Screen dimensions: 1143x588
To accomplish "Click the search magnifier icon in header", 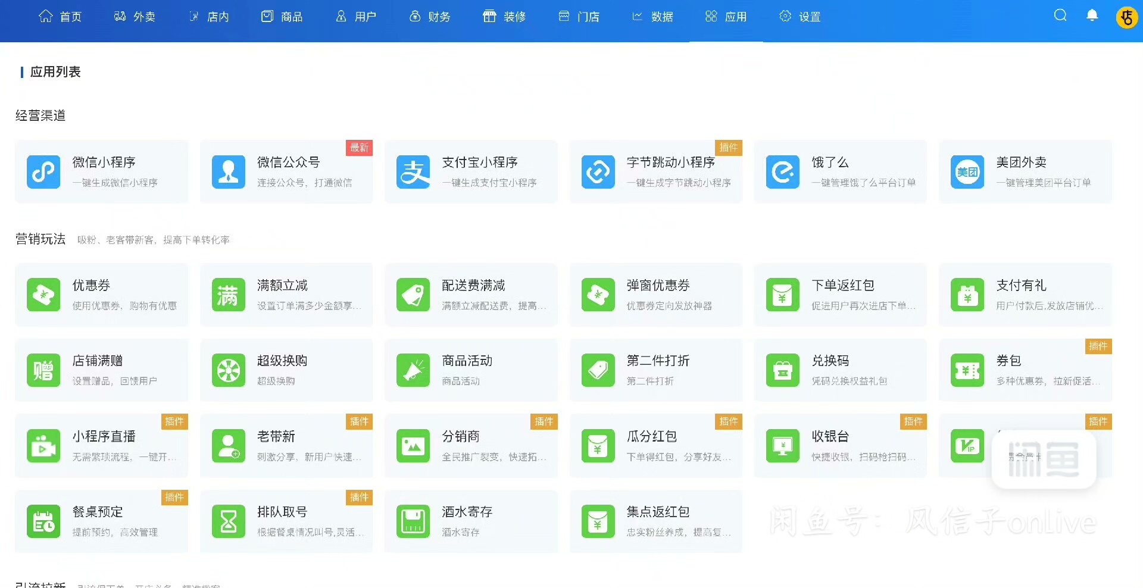I will pyautogui.click(x=1060, y=15).
